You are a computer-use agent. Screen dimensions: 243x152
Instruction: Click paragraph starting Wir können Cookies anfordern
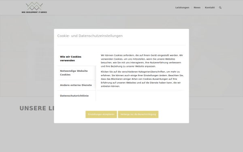[142, 61]
